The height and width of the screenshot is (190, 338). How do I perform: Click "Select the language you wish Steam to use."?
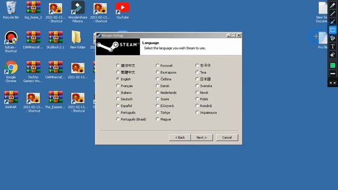pyautogui.click(x=175, y=48)
